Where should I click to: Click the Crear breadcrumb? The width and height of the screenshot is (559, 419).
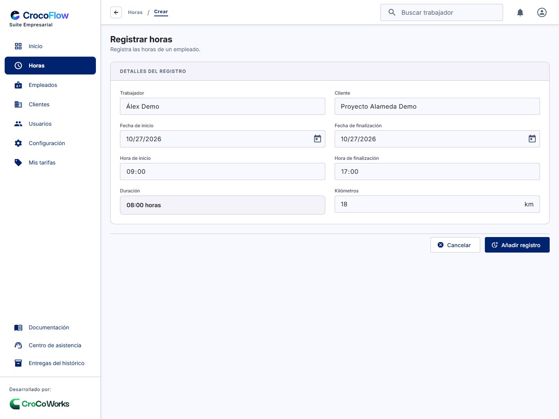point(161,12)
